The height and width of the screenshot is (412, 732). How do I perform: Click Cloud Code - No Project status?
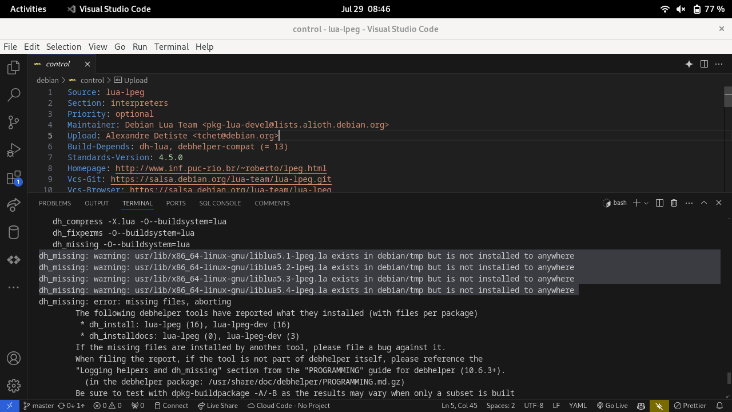[289, 406]
